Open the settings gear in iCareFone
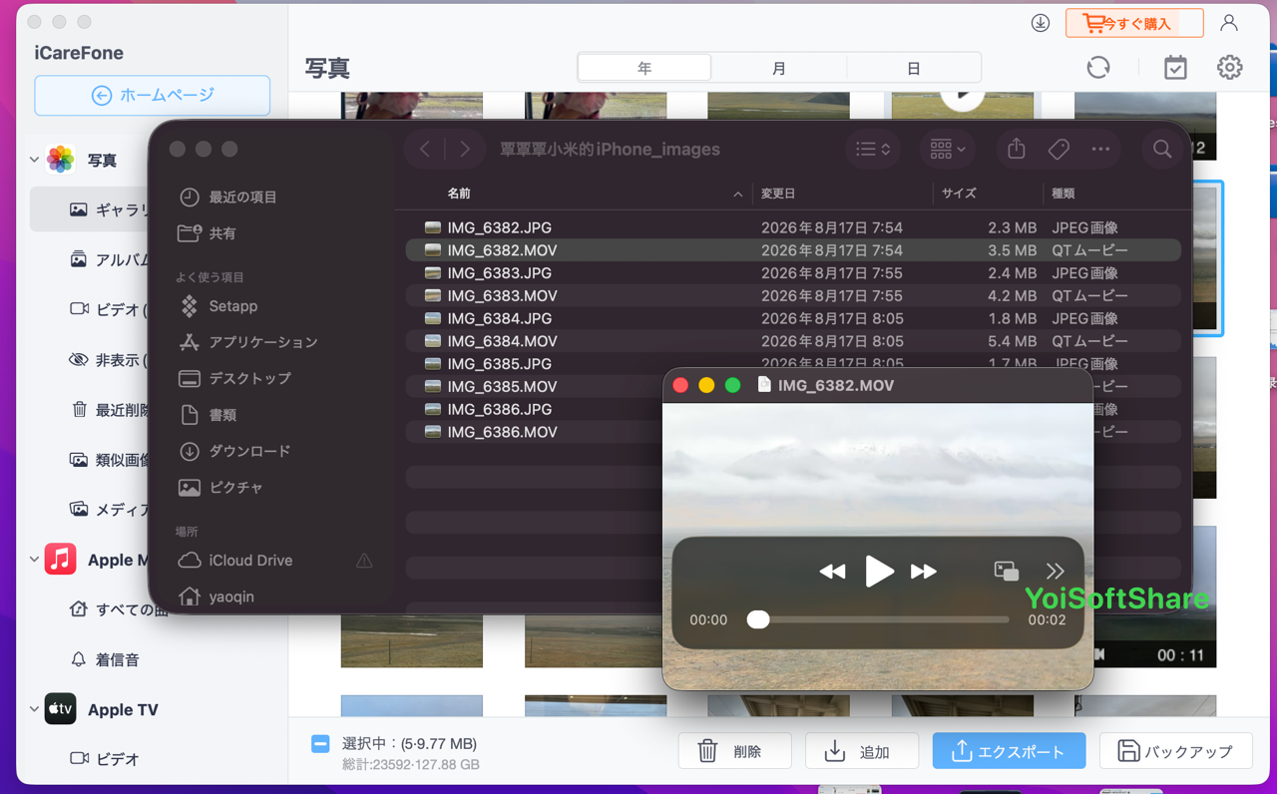This screenshot has height=794, width=1277. (1229, 67)
